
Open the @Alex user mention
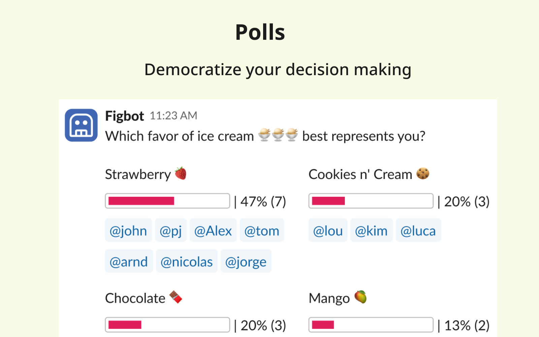coord(213,231)
